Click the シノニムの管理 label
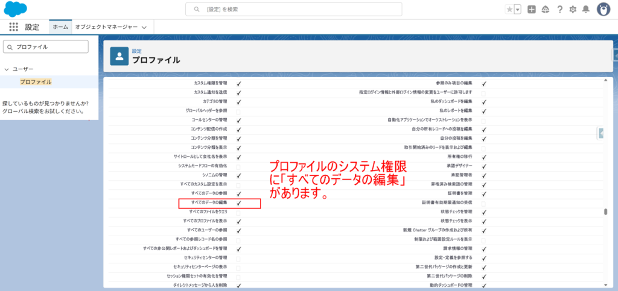Screen dimensions: 618x291 click(215, 175)
